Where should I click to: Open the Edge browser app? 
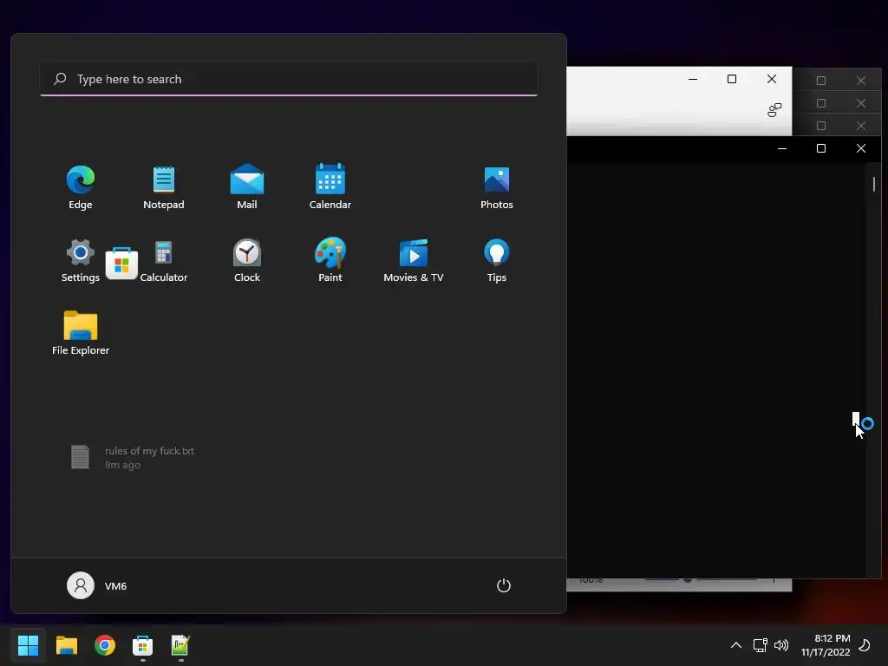click(x=81, y=187)
